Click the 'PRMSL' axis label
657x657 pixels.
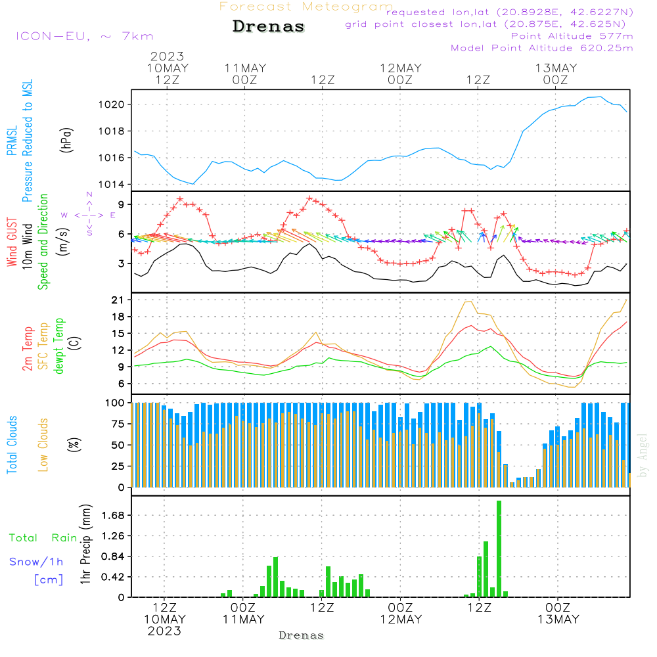[12, 140]
